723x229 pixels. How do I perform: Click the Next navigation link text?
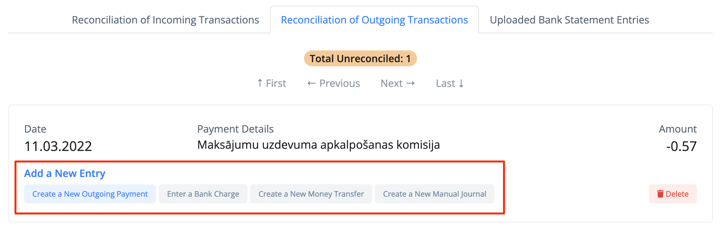[x=392, y=83]
